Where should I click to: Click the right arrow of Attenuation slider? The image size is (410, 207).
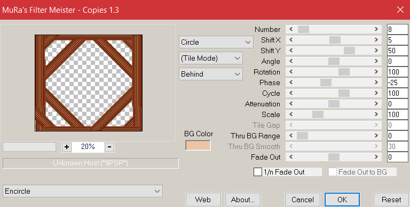point(376,104)
